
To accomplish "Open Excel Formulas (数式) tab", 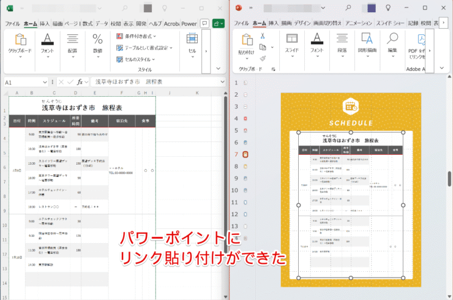I will click(x=88, y=24).
